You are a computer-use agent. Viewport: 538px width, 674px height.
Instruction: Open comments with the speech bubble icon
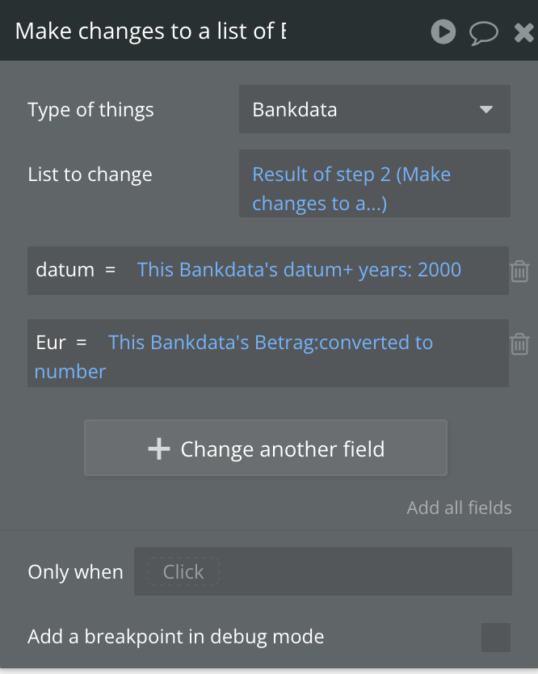tap(484, 32)
